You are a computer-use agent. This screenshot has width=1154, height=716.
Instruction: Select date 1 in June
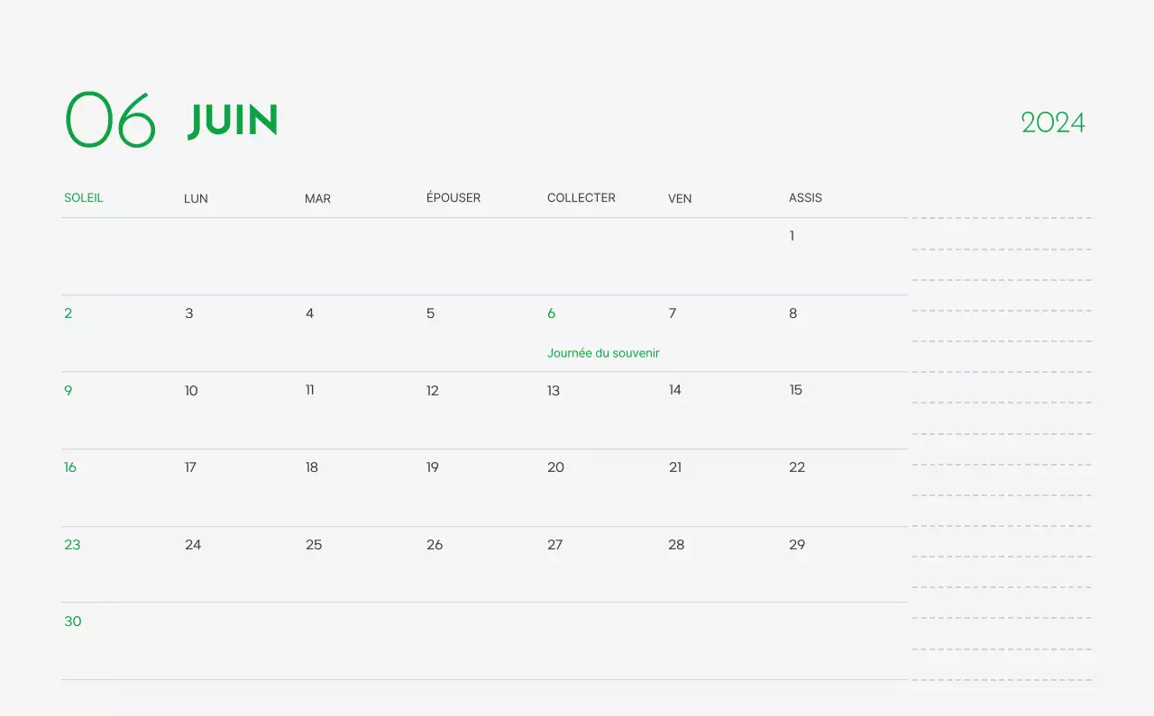pos(792,236)
